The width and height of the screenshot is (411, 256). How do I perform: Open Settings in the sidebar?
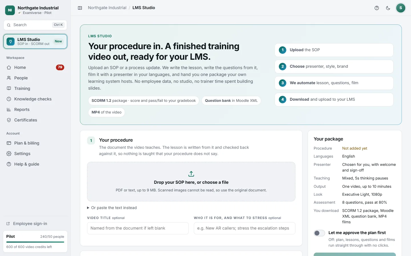(35, 154)
